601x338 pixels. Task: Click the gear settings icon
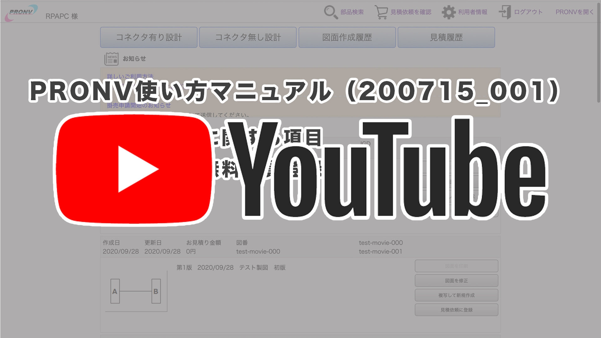449,12
